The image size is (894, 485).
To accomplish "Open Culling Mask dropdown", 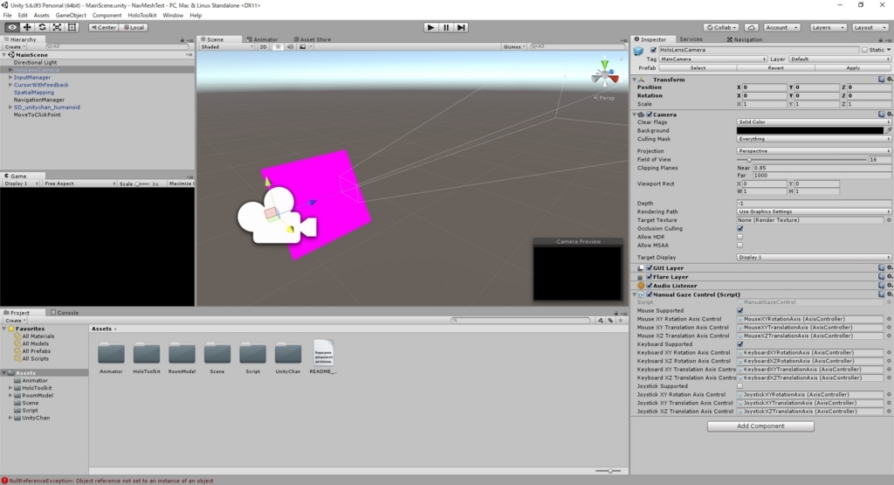I will pyautogui.click(x=813, y=139).
